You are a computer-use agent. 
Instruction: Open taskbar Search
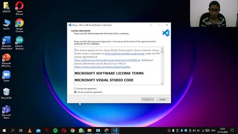tap(13, 131)
